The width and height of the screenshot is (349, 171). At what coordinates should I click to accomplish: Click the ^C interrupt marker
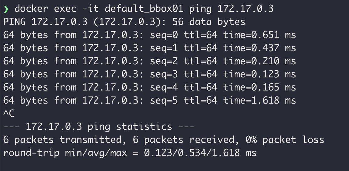(x=9, y=114)
